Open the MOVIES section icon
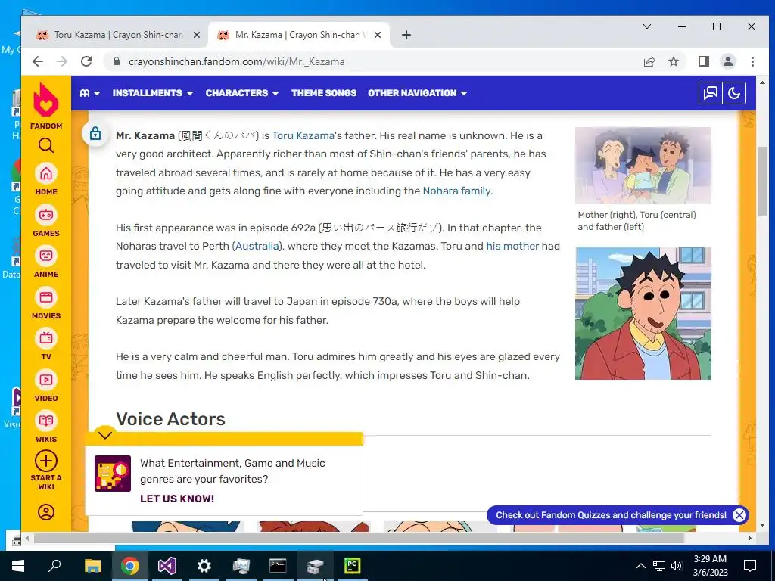 tap(46, 297)
